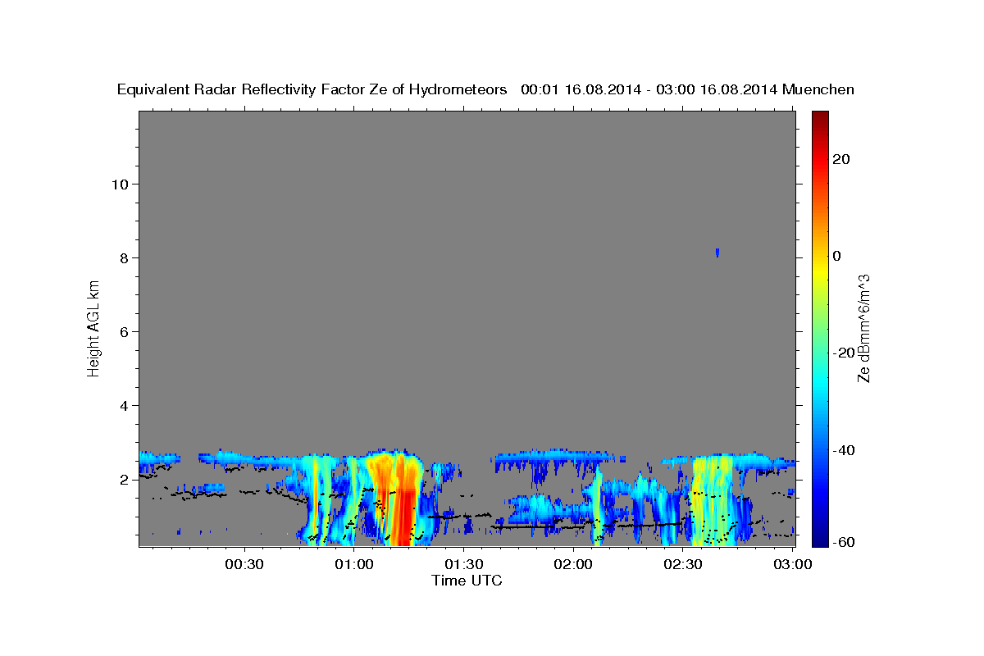The height and width of the screenshot is (656, 984).
Task: Click the colorbar tick label '0'
Action: click(x=837, y=256)
